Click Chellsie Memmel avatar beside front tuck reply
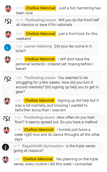The height and width of the screenshot is (172, 107). pyautogui.click(x=8, y=34)
